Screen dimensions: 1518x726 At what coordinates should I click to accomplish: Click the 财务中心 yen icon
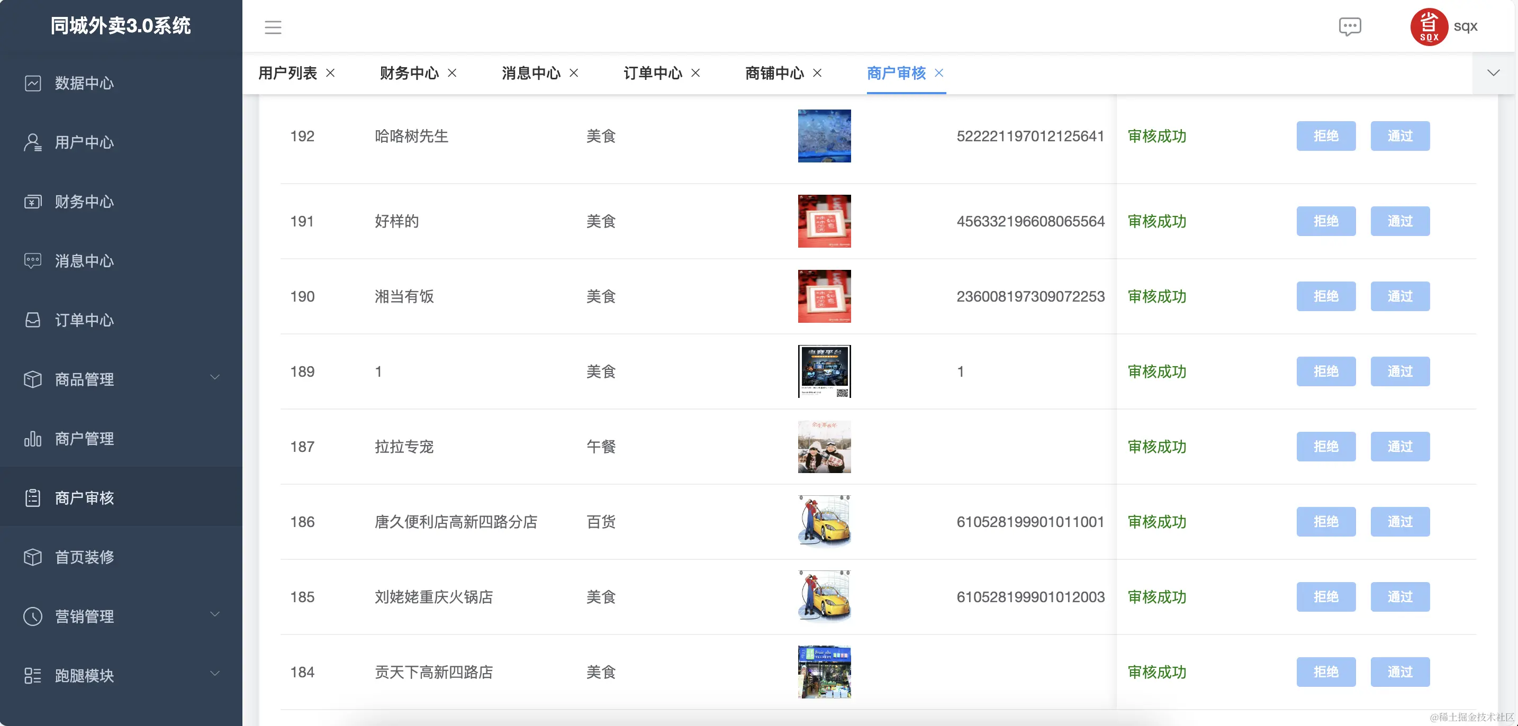pos(33,202)
